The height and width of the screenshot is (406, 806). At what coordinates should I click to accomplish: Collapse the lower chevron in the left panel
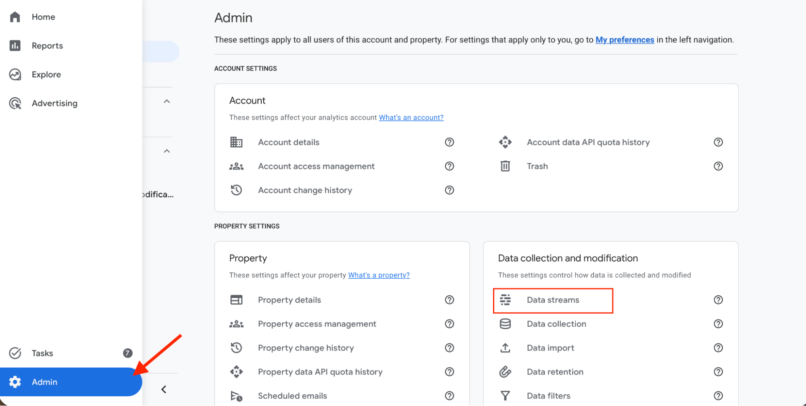pyautogui.click(x=167, y=151)
